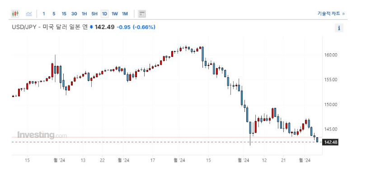Switch to the 1W timeframe
This screenshot has width=371, height=172.
click(115, 14)
